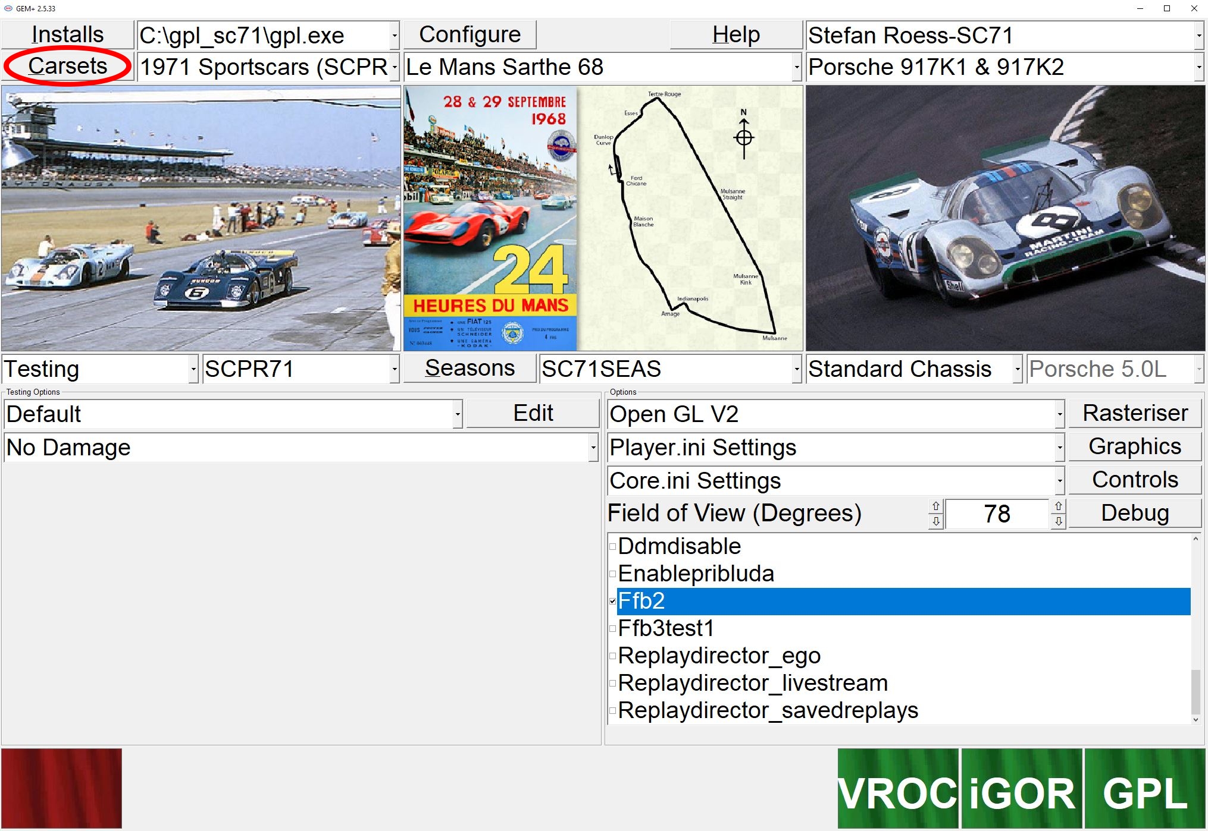The image size is (1208, 831).
Task: Uncheck the Ffb2 option checkbox
Action: (612, 601)
